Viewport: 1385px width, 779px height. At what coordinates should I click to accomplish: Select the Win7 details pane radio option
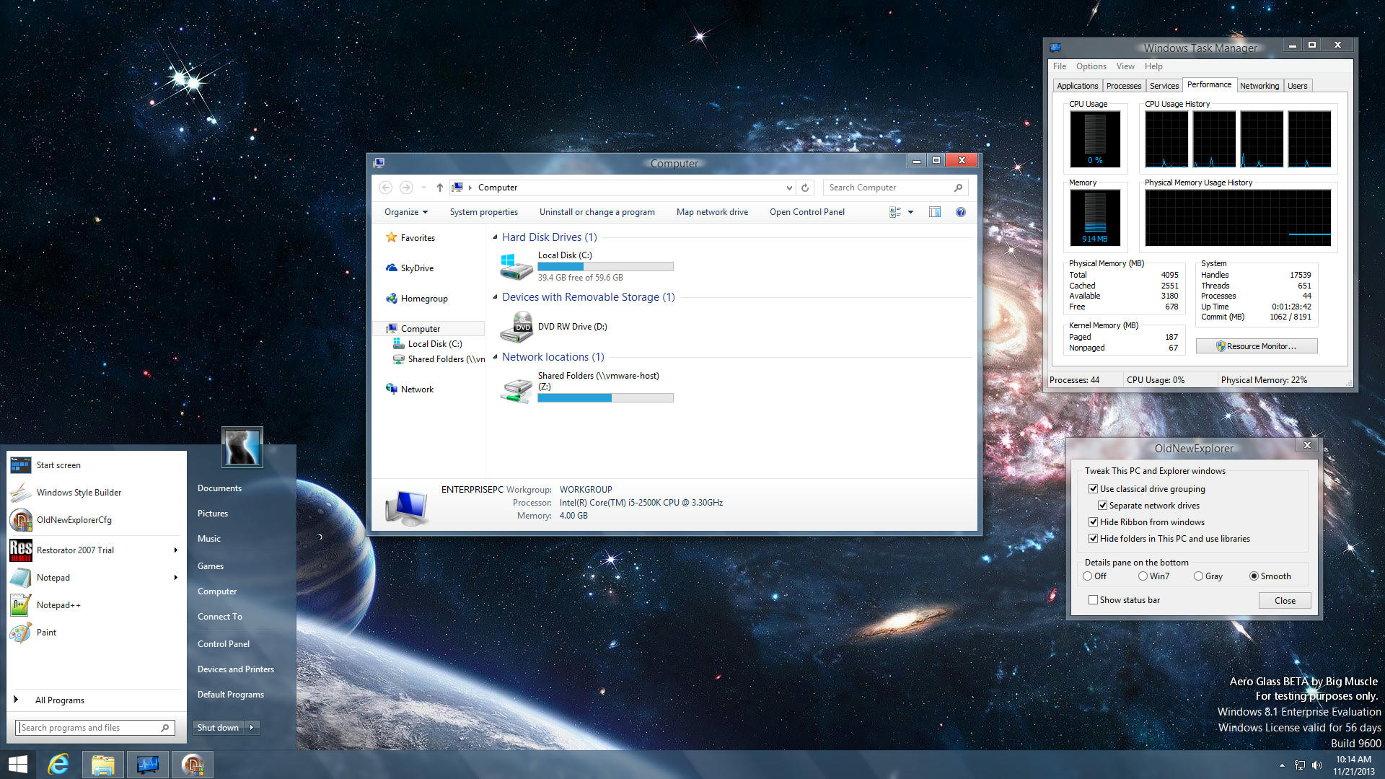[x=1143, y=576]
